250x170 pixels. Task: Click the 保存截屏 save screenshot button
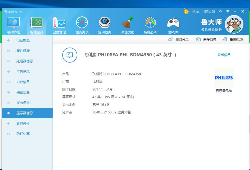(x=206, y=39)
